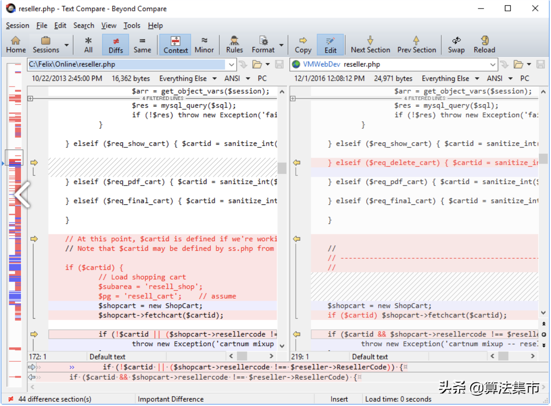Expand the left pane 4 filtered lines

pyautogui.click(x=30, y=99)
